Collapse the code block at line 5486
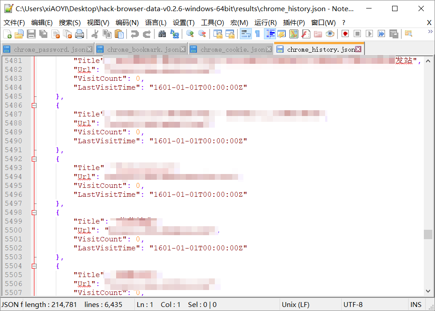 pyautogui.click(x=34, y=105)
